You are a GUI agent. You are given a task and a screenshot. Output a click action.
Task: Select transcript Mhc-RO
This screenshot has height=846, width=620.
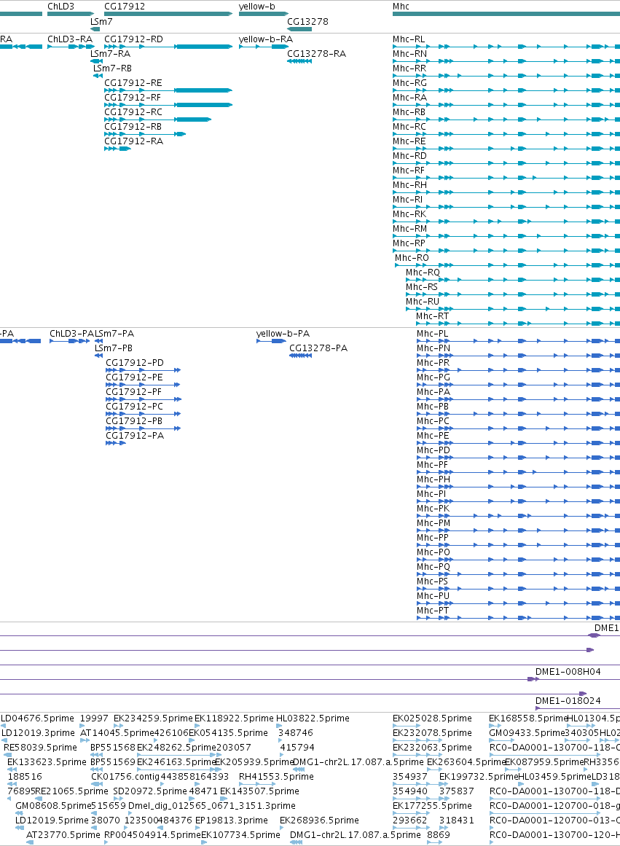point(412,258)
